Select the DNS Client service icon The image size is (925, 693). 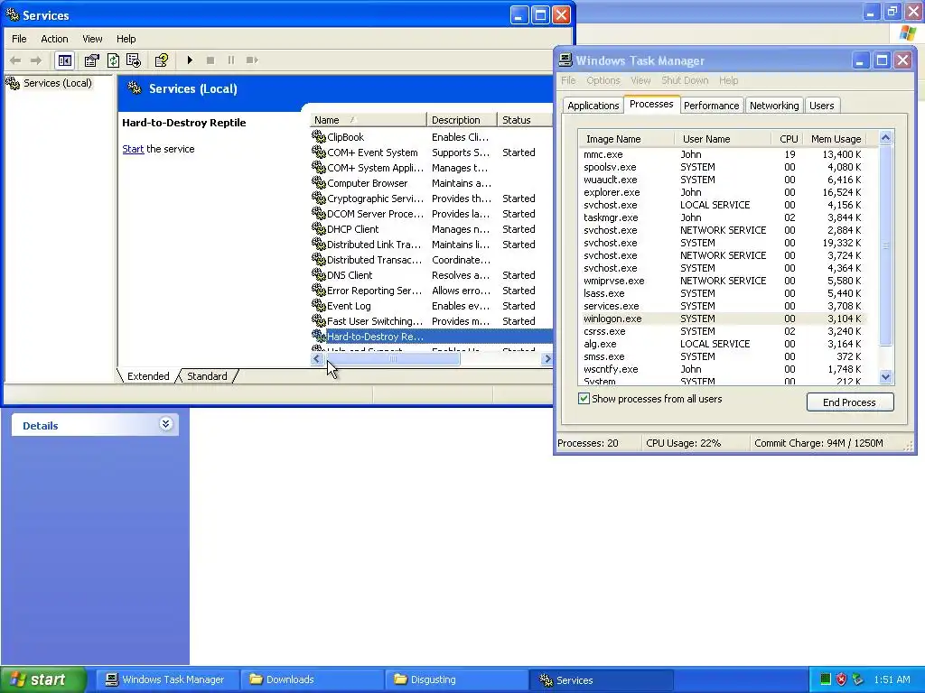coord(319,274)
